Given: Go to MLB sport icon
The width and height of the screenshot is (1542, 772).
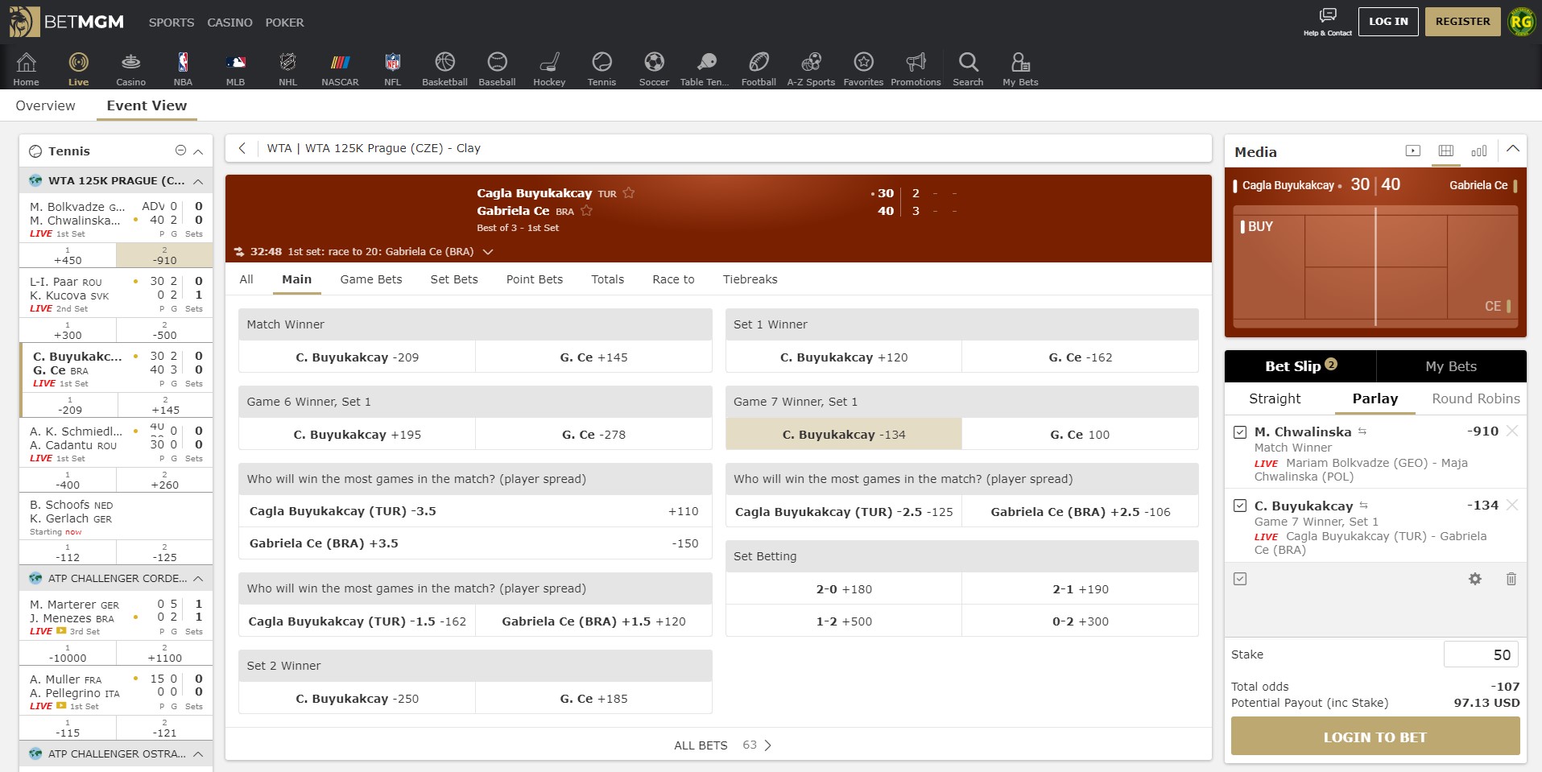Looking at the screenshot, I should tap(235, 62).
